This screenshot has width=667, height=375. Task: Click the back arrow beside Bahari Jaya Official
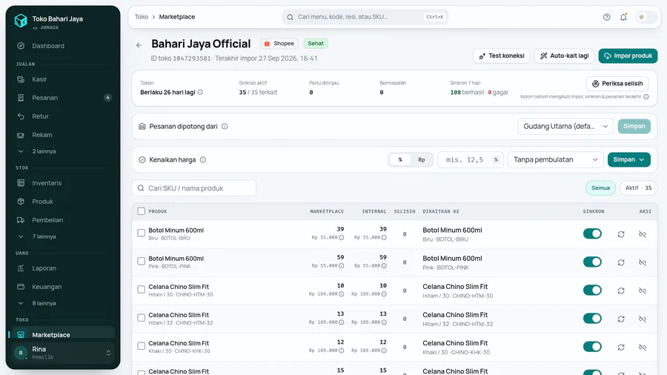(139, 45)
